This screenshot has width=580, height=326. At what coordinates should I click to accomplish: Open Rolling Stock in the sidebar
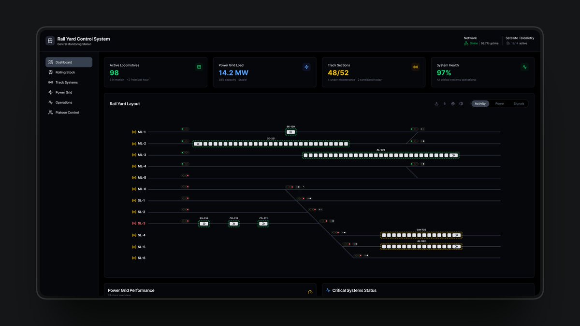coord(69,72)
